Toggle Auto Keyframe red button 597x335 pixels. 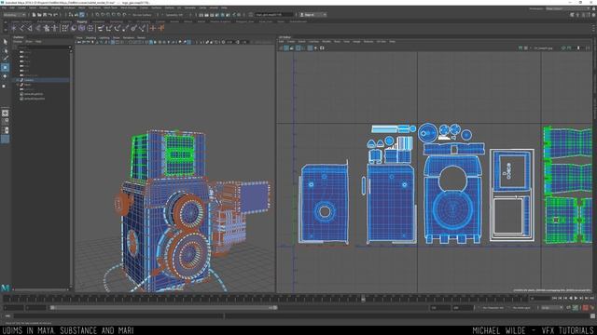[x=586, y=308]
